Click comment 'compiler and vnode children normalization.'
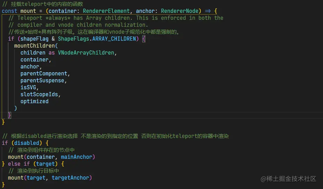 click(78, 25)
